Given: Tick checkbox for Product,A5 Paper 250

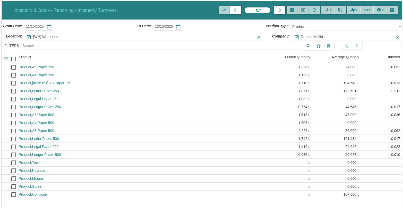Looking at the screenshot, I should pos(14,67).
